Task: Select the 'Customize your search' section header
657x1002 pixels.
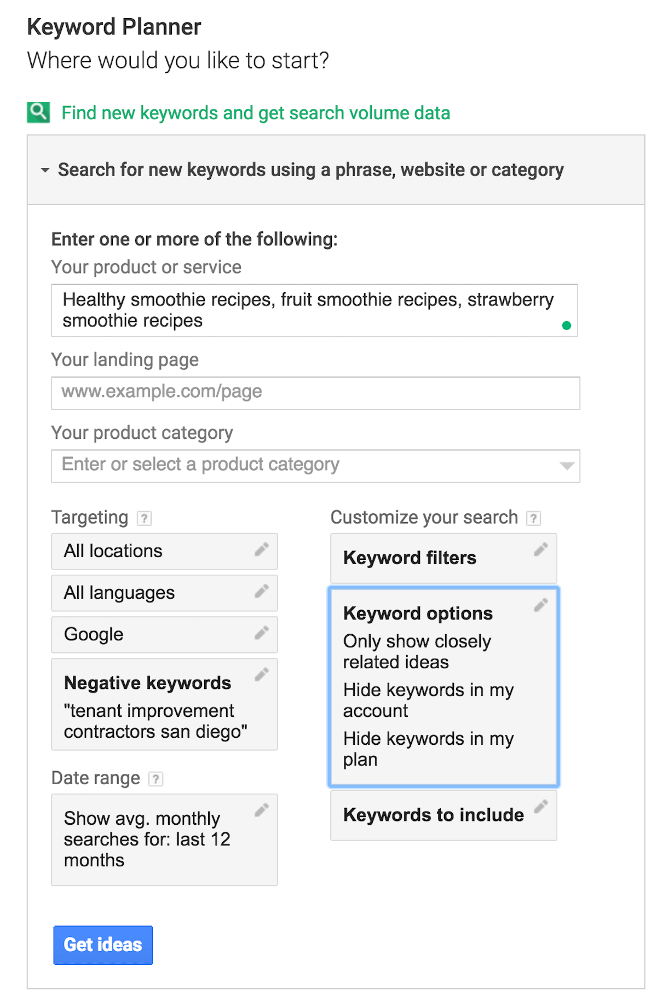Action: [x=425, y=517]
